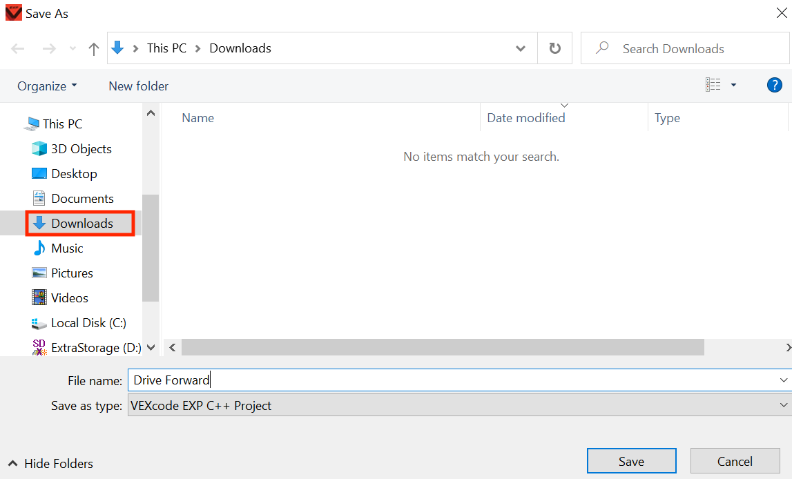Click the Search Downloads field

[x=686, y=48]
